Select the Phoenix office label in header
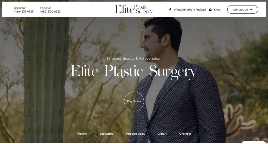This screenshot has height=144, width=268. pyautogui.click(x=46, y=8)
